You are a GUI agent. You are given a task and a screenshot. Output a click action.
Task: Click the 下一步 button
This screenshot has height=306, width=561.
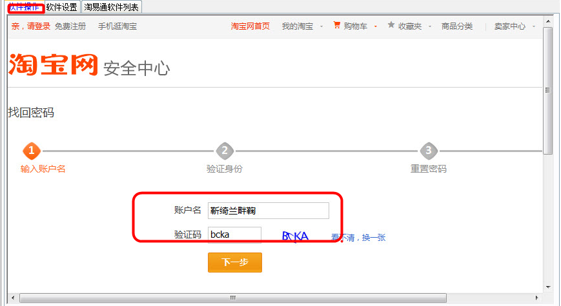235,262
